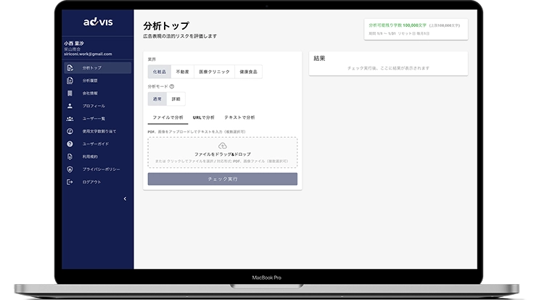This screenshot has width=534, height=300.
Task: Click the ログアウト exit icon
Action: pos(70,181)
